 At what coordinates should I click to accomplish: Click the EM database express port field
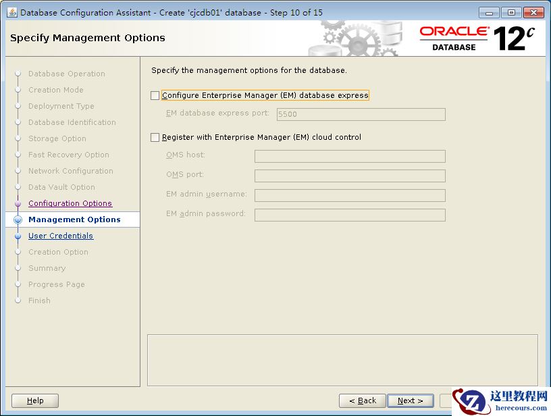click(361, 114)
